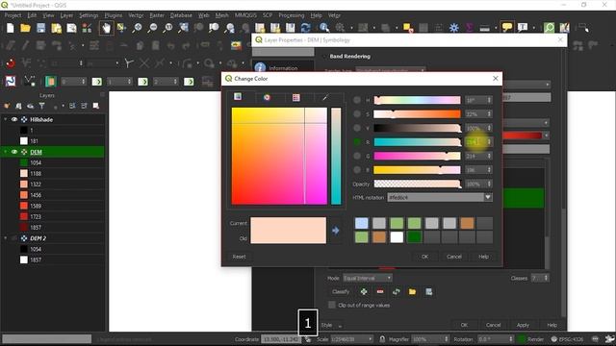Save project with the floppy disk icon
This screenshot has width=616, height=346.
pyautogui.click(x=40, y=28)
